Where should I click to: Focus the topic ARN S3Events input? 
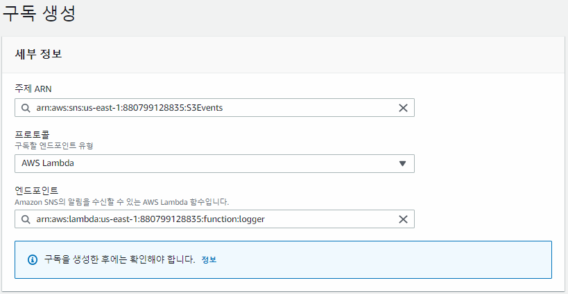pyautogui.click(x=214, y=108)
